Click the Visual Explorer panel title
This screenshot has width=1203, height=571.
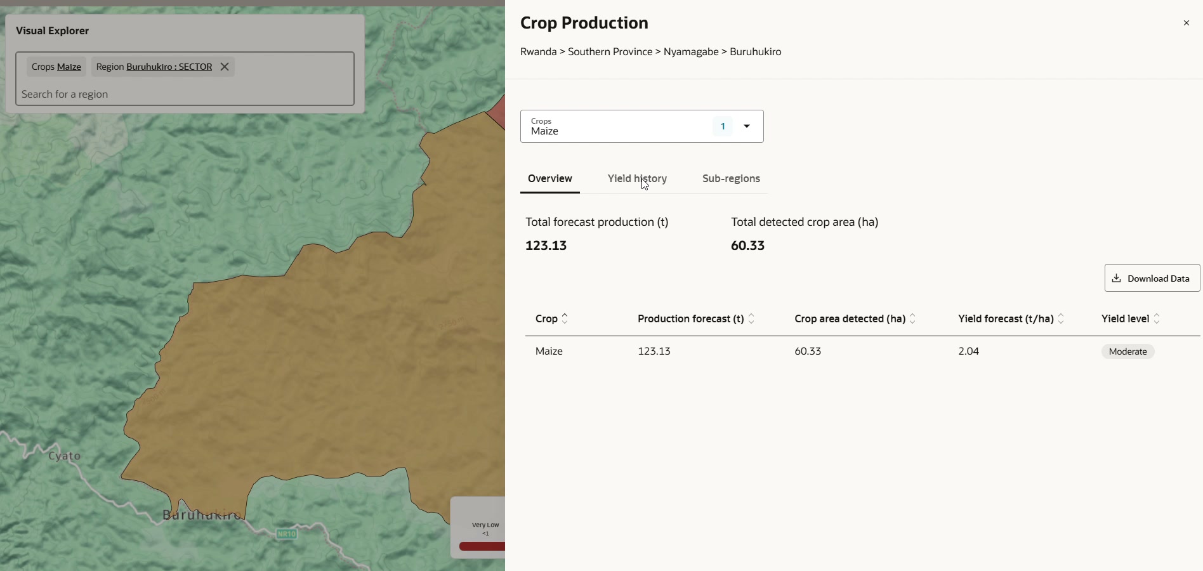(53, 31)
